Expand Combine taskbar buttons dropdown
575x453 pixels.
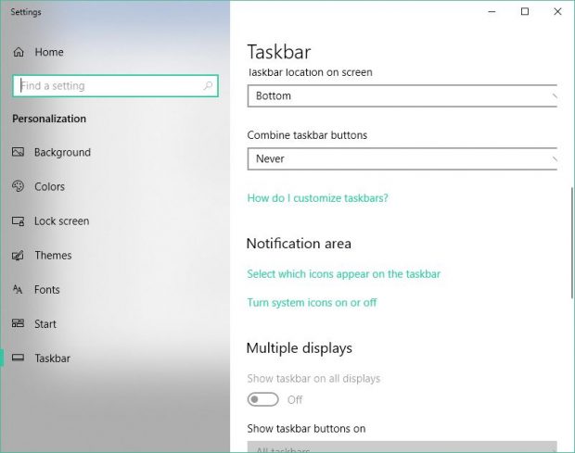(402, 158)
